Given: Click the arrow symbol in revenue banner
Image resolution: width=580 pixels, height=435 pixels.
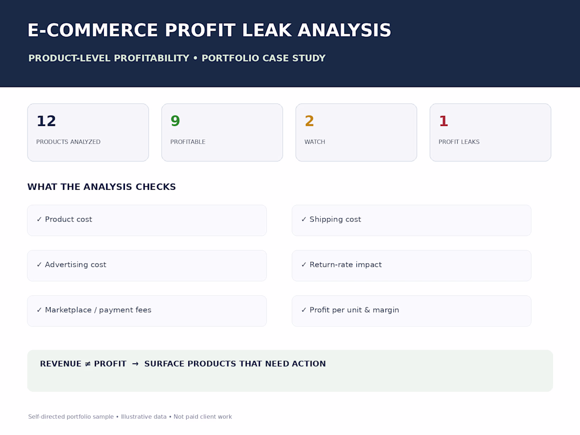Looking at the screenshot, I should (x=136, y=364).
